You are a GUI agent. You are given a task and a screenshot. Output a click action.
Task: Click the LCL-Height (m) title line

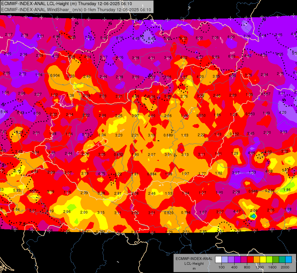pyautogui.click(x=66, y=4)
